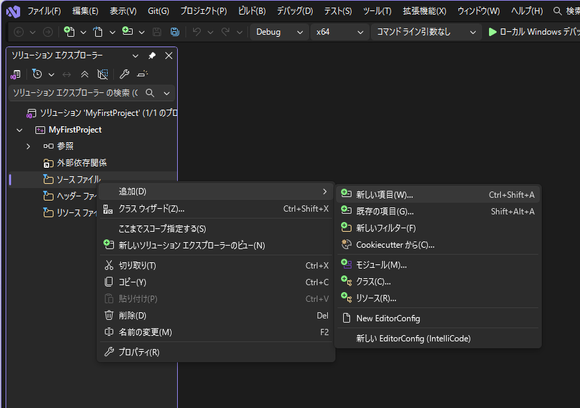
Task: Click the navigate backward toolbar icon
Action: 19,32
